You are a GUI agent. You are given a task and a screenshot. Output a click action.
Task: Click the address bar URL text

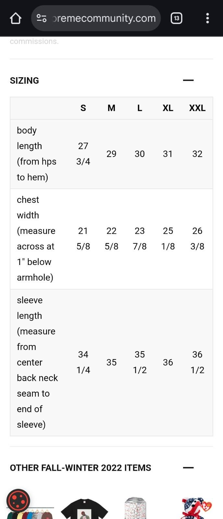[104, 18]
